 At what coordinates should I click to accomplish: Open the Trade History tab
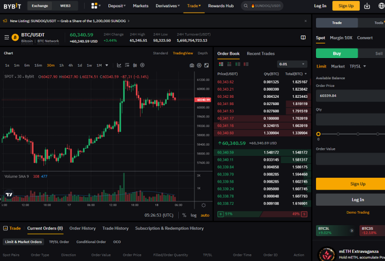pos(116,228)
